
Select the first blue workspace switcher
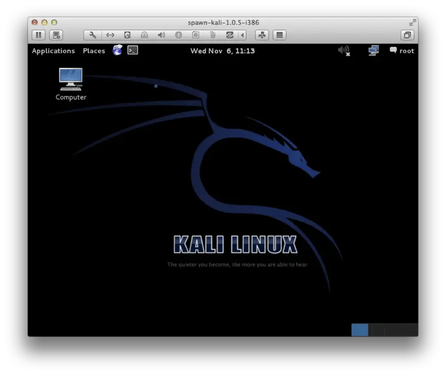(x=360, y=330)
